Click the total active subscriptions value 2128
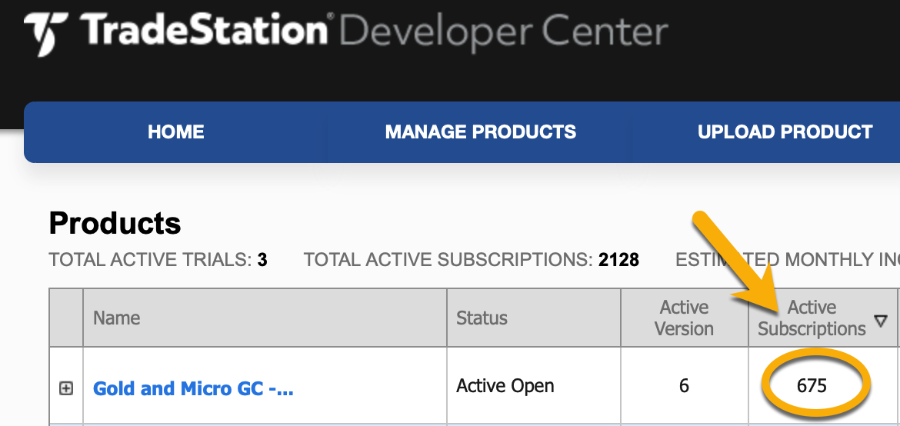Viewport: 900px width, 426px height. point(618,260)
